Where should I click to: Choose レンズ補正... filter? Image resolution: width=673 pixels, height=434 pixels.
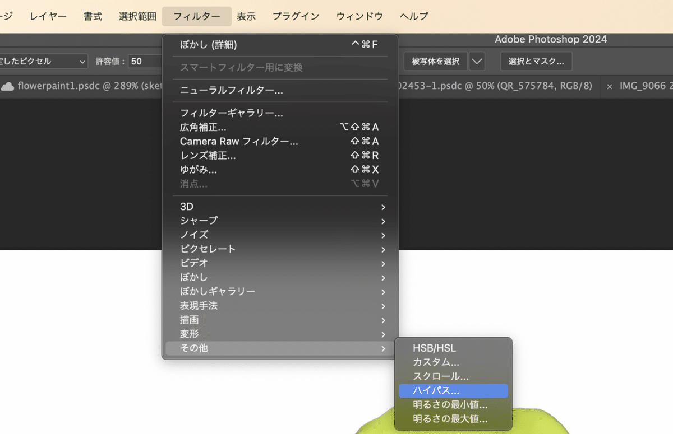coord(280,156)
